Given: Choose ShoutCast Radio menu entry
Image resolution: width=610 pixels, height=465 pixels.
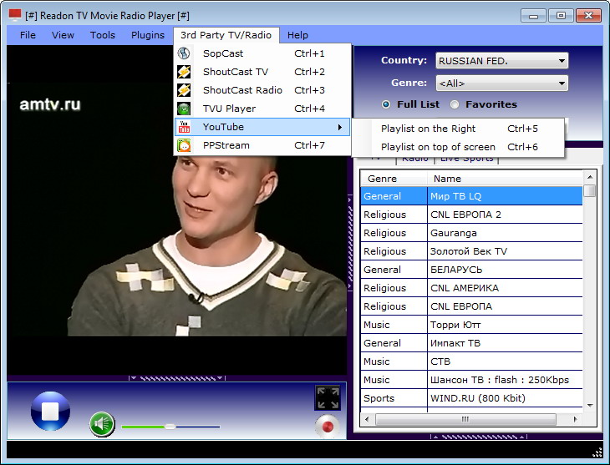Looking at the screenshot, I should pos(262,90).
